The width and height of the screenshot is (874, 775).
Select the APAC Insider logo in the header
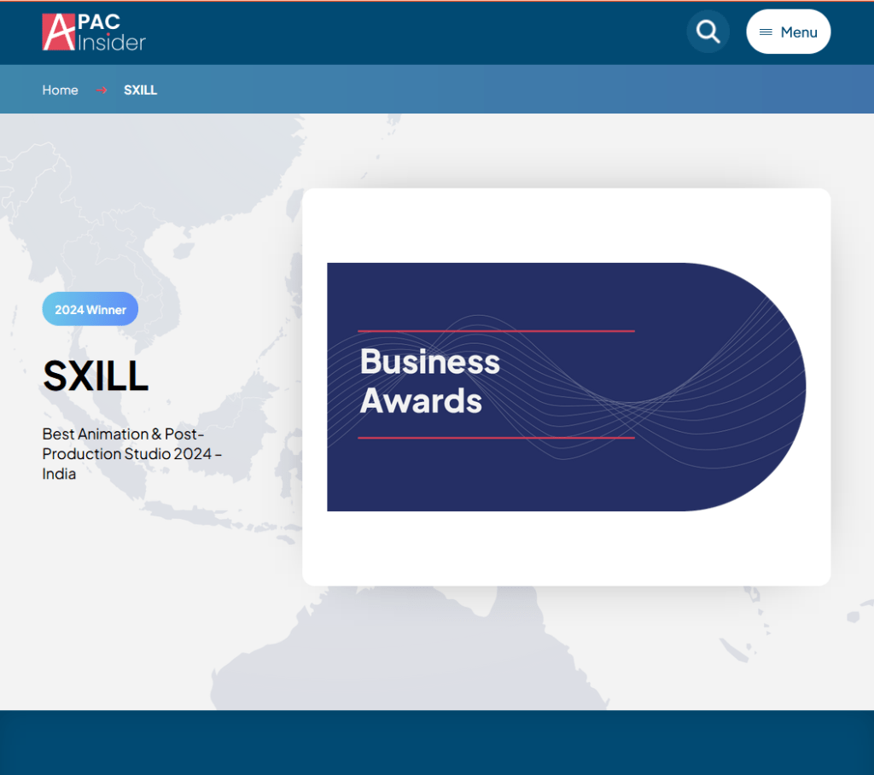(92, 32)
